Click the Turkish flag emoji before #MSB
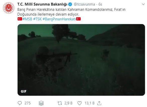The image size is (147, 107). point(20,19)
